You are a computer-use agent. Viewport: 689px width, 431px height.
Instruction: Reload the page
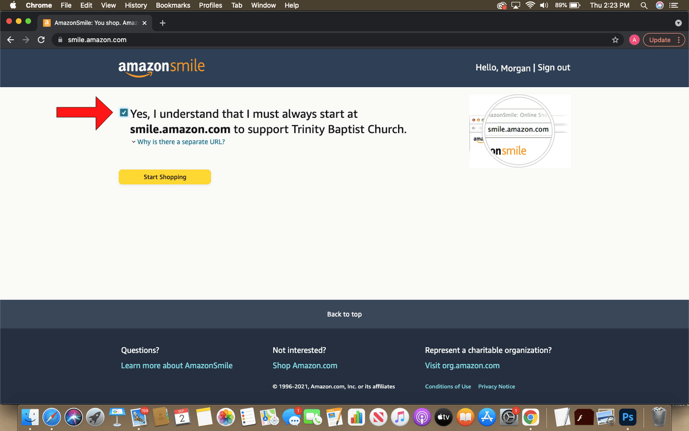click(41, 40)
